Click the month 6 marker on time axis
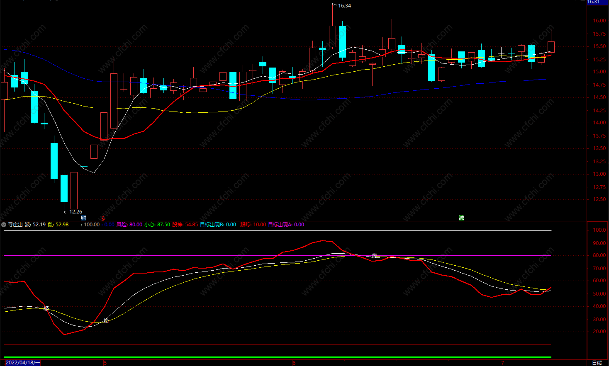Image resolution: width=609 pixels, height=366 pixels. pos(294,363)
